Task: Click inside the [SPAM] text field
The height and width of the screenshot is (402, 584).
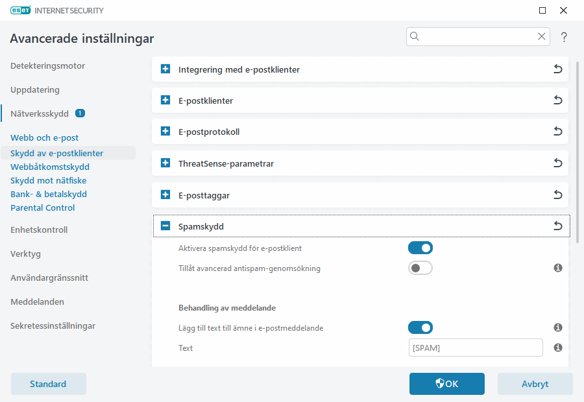Action: (476, 348)
